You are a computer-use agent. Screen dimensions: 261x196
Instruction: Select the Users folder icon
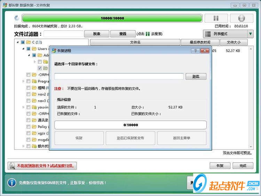[34, 49]
